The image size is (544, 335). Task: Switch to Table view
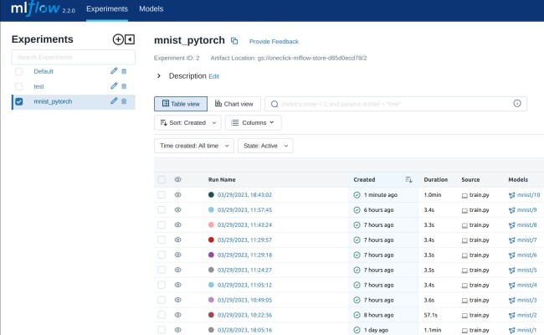click(x=181, y=104)
